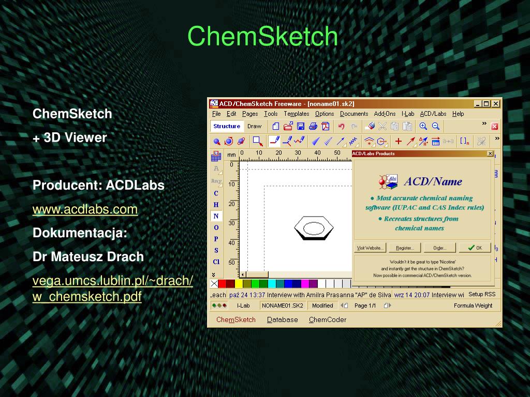Pick the yellow color swatch
Screen dimensions: 530x397
click(x=239, y=284)
